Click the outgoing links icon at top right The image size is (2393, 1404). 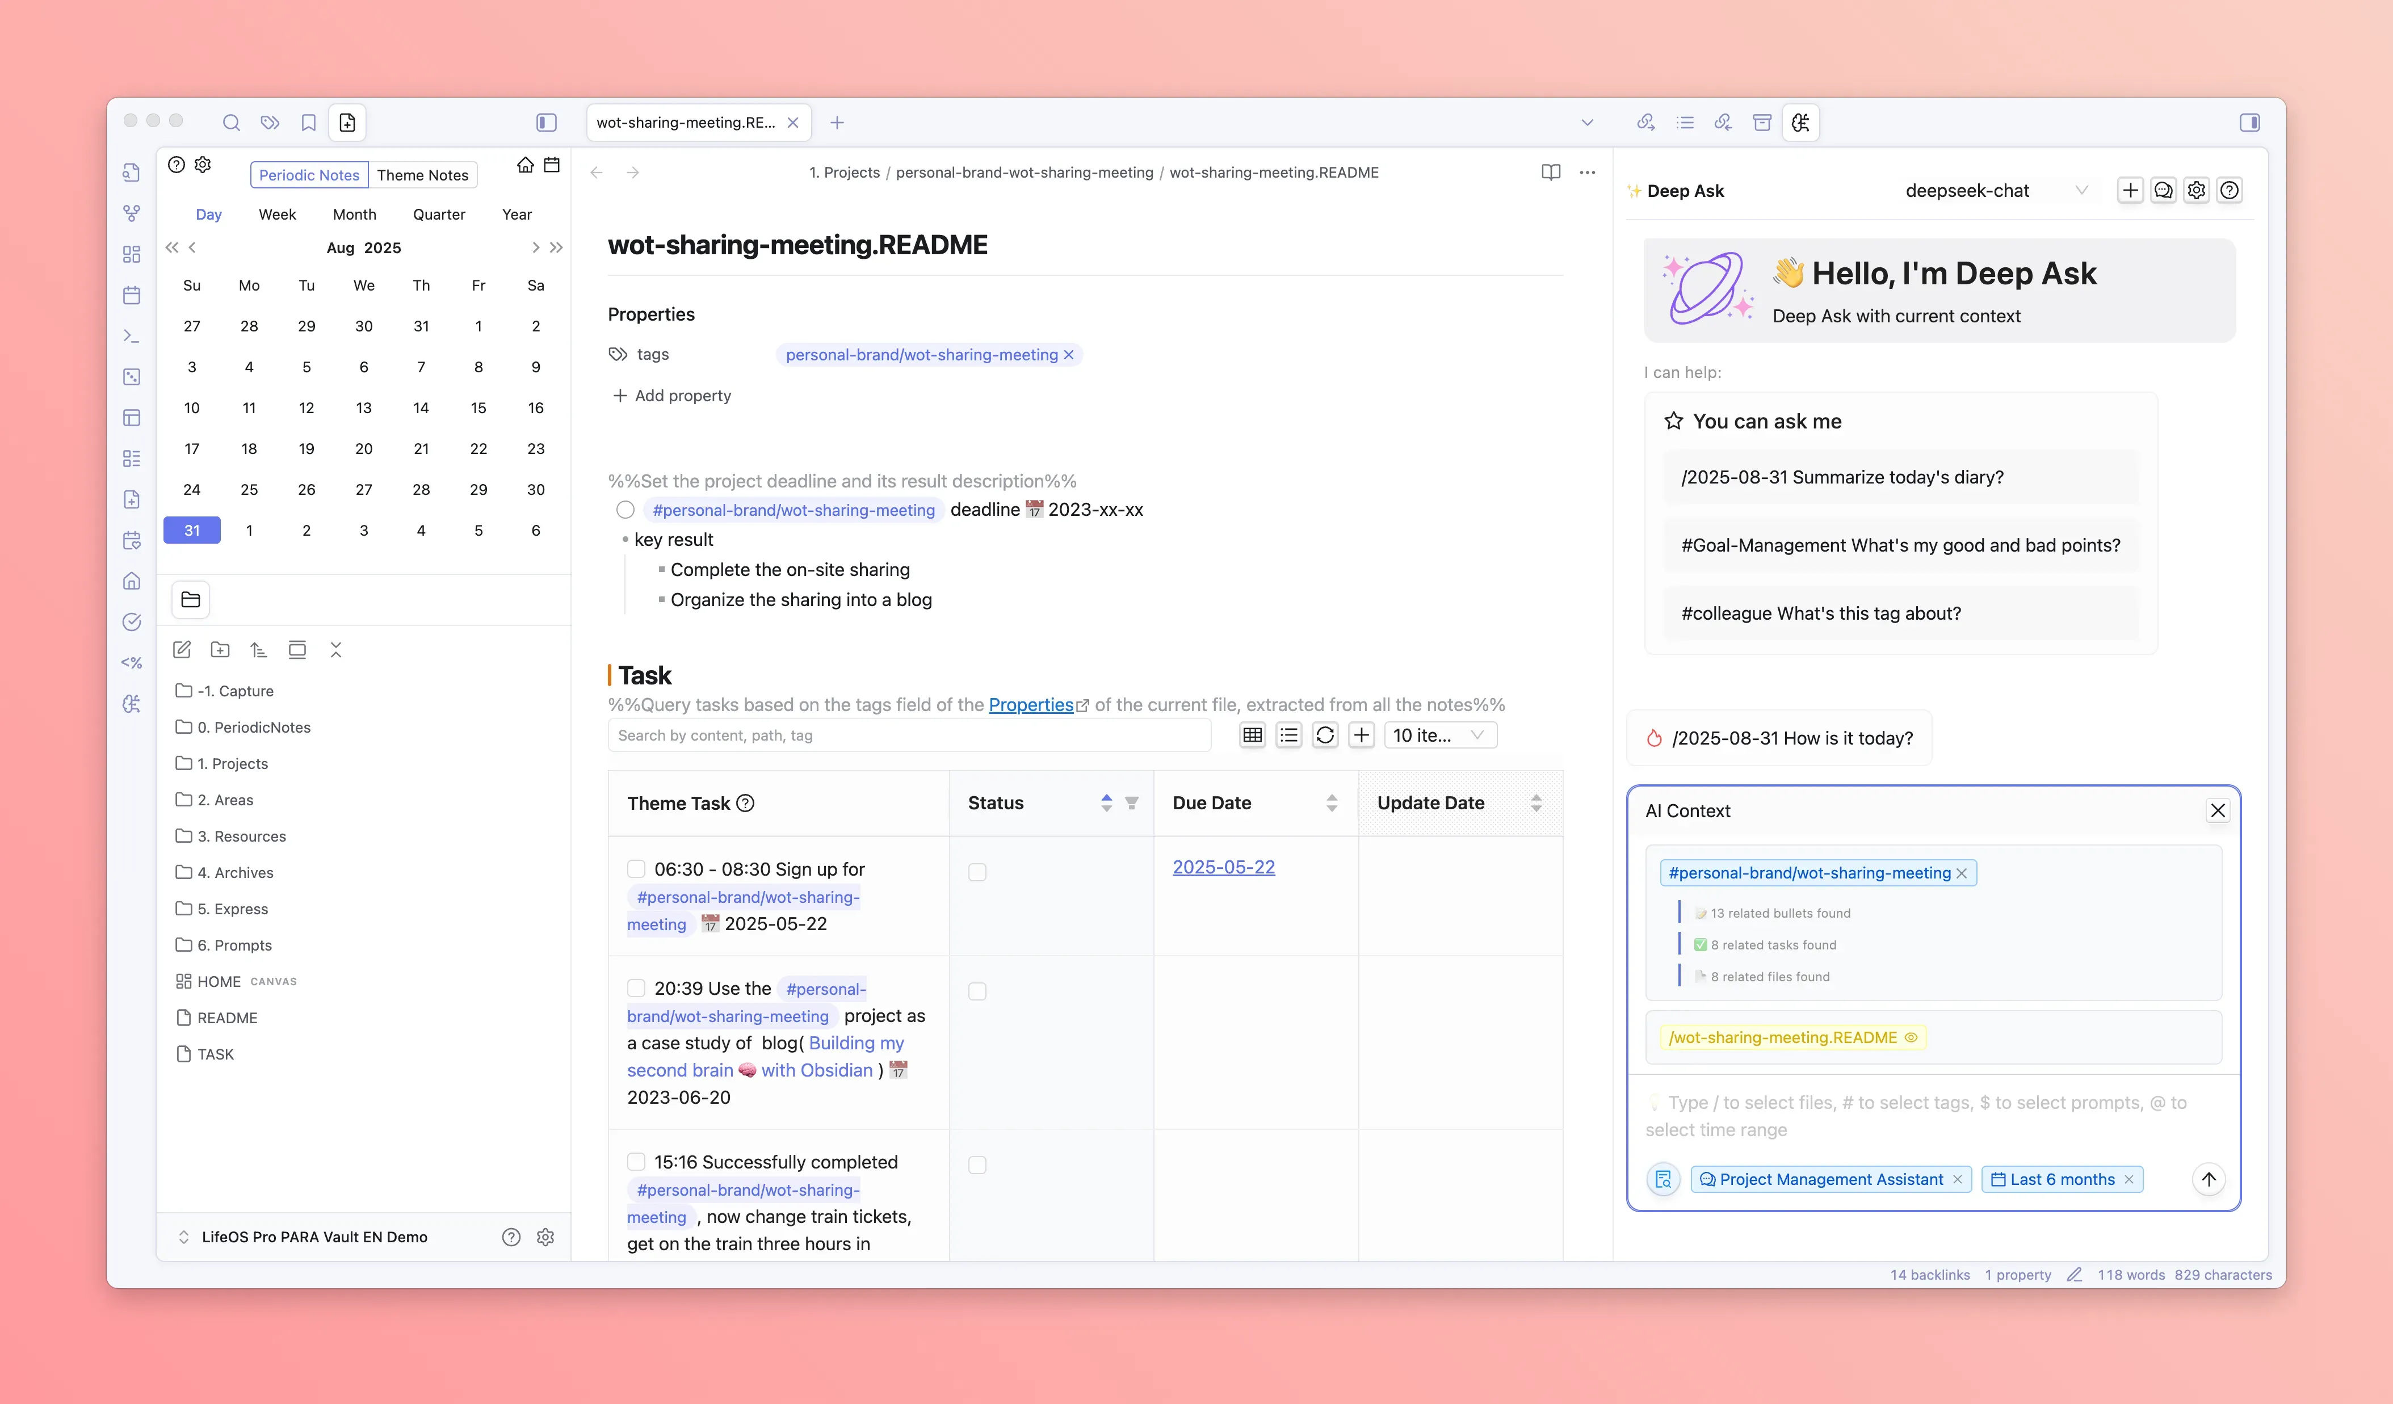[1645, 123]
